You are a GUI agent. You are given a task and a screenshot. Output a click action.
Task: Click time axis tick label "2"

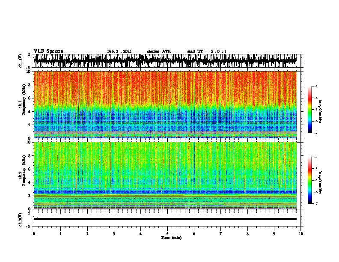pyautogui.click(x=87, y=234)
